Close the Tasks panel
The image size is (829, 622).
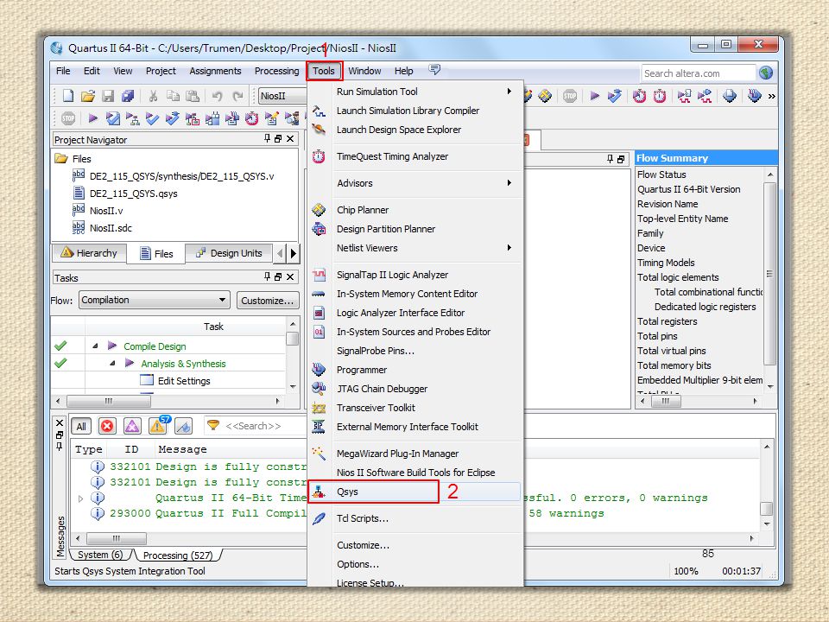290,276
